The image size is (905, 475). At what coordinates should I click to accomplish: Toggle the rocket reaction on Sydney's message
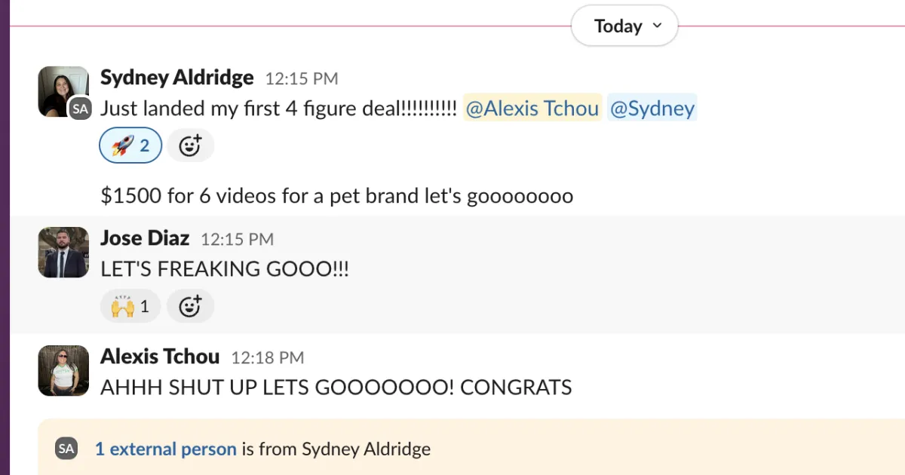pos(130,146)
